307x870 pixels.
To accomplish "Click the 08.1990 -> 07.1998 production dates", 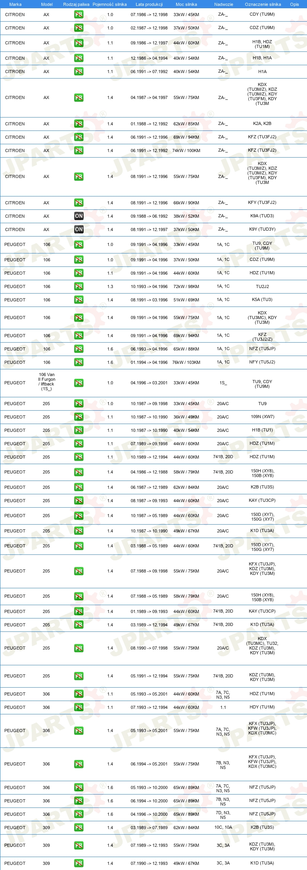I will pos(149,648).
